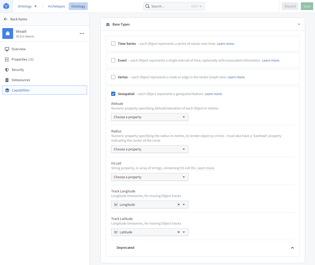Switch to the highlighted Ontology tab
315x265 pixels.
point(78,6)
